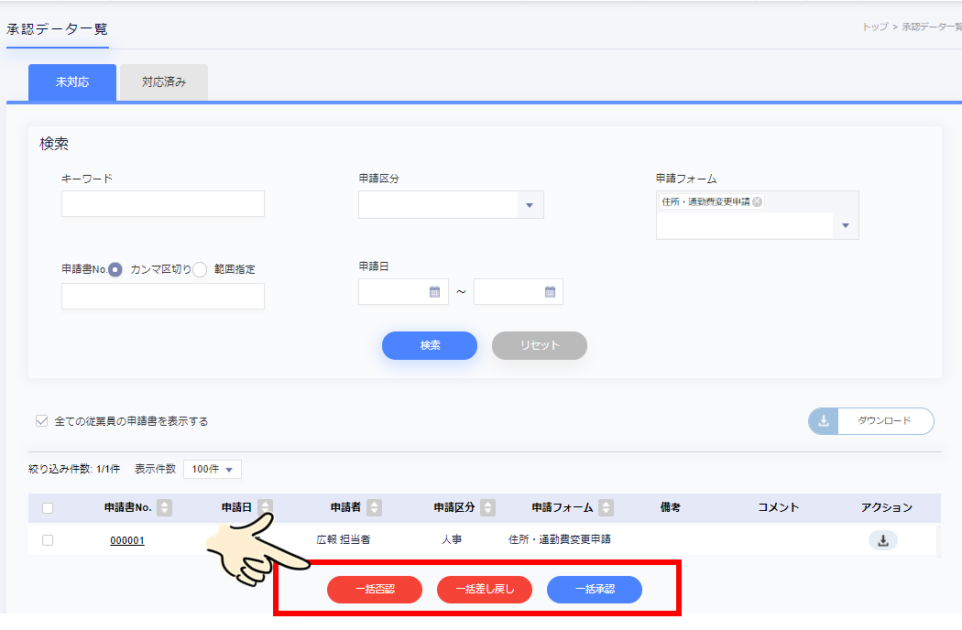The width and height of the screenshot is (962, 630).
Task: Toggle 全ての従業員の申請書を表示する checkbox
Action: click(41, 421)
